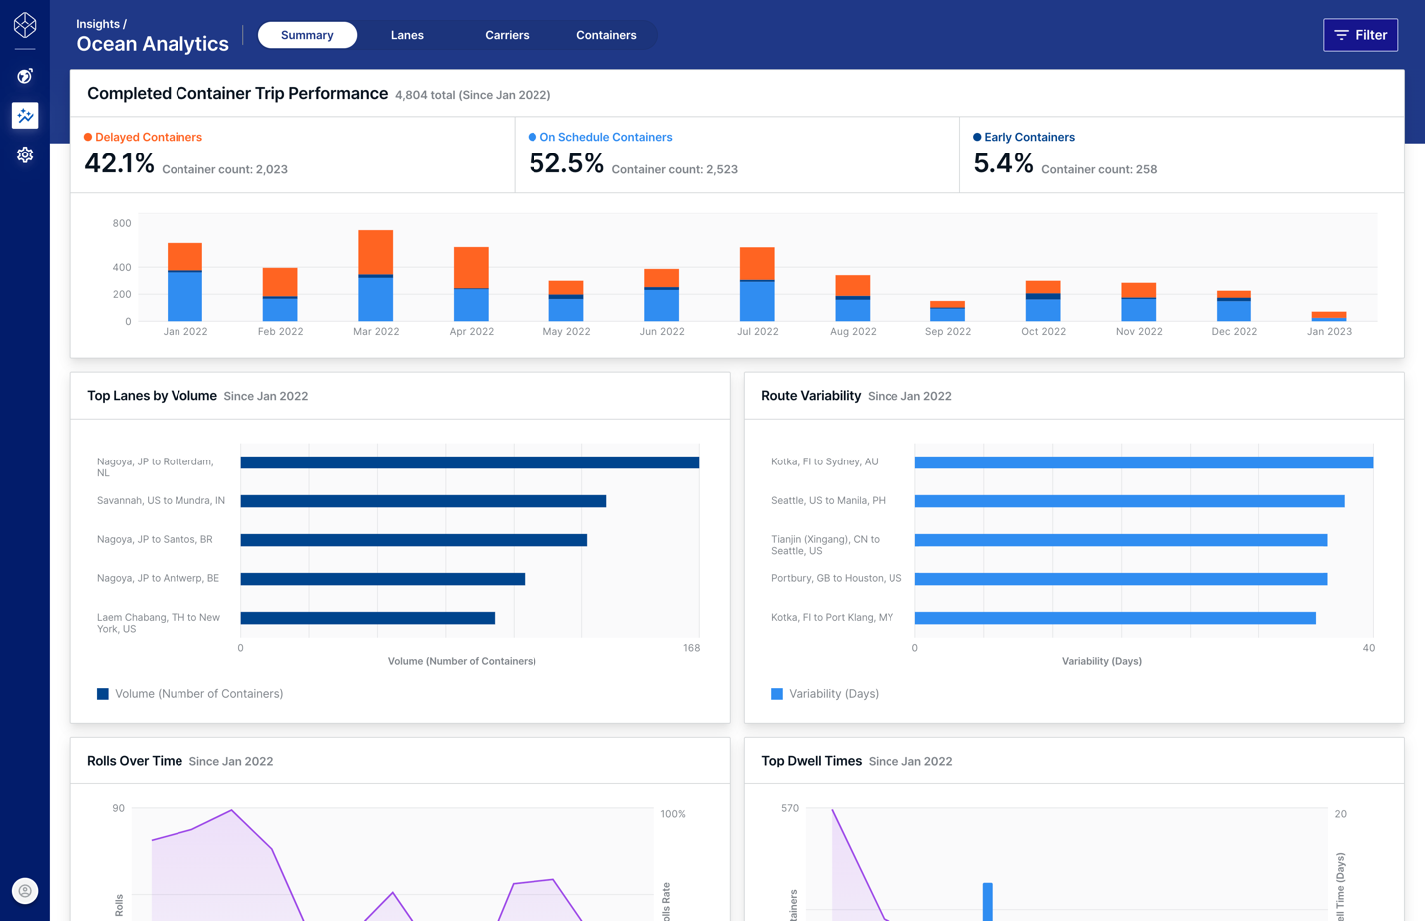Select the Early Containers legend label
This screenshot has width=1425, height=921.
pyautogui.click(x=1029, y=137)
